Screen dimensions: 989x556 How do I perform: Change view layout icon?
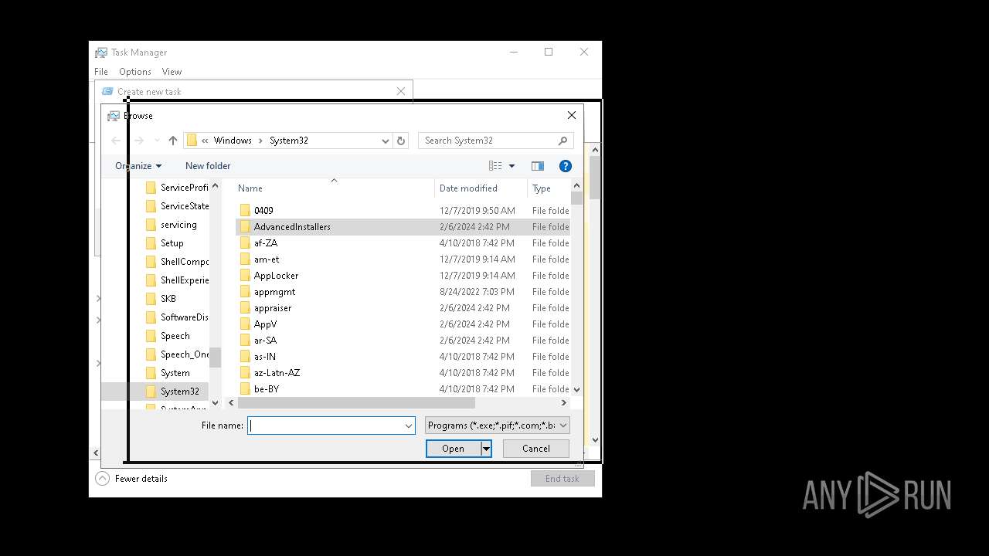495,166
